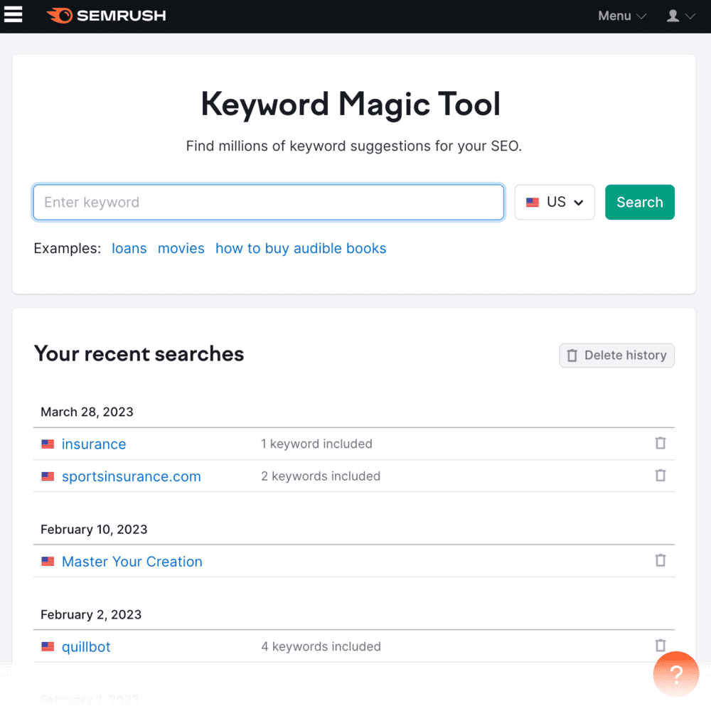Click the delete icon next to insurance
The height and width of the screenshot is (711, 711).
(661, 443)
